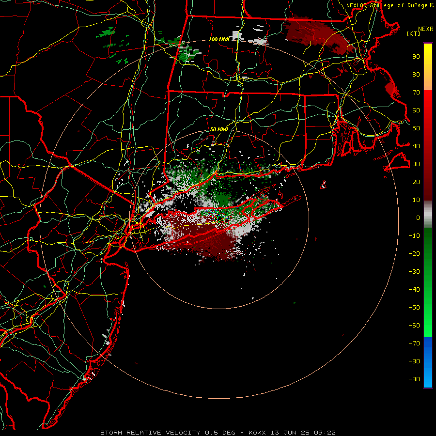Select the 50 value on the velocity scale
Viewport: 436px width, 436px height.
point(416,128)
